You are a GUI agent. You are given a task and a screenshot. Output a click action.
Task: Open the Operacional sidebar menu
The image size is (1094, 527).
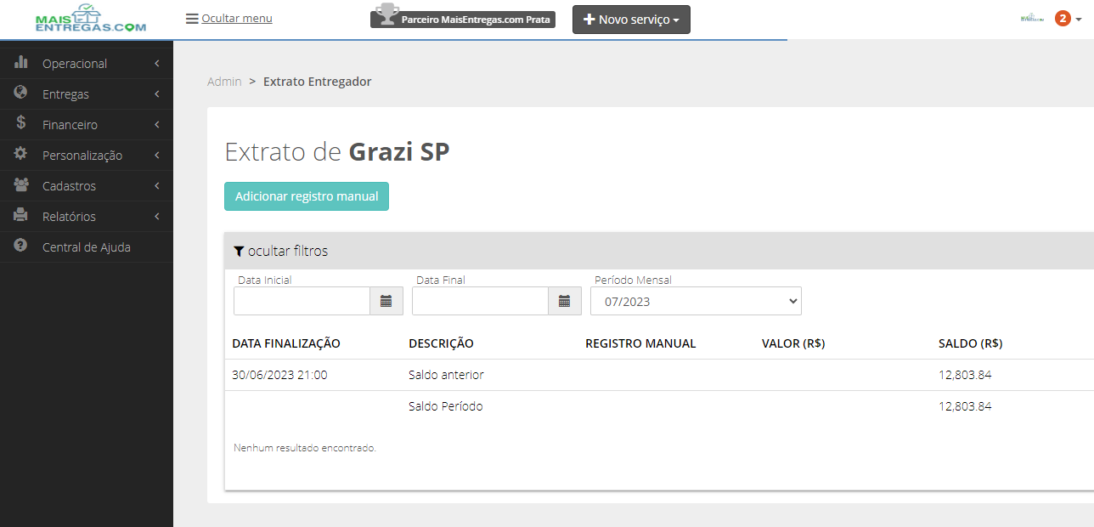(x=87, y=64)
